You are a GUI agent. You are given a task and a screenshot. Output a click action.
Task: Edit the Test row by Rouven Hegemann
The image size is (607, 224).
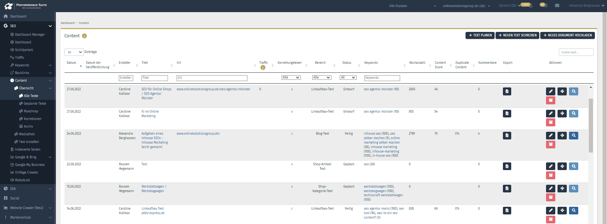pyautogui.click(x=551, y=166)
